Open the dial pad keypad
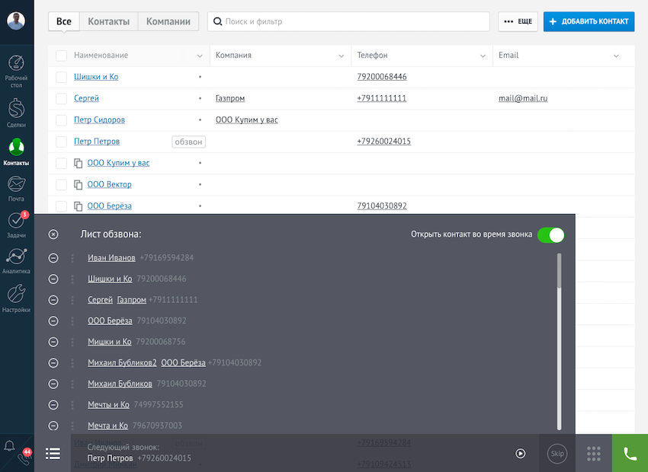The height and width of the screenshot is (472, 648). tap(594, 454)
